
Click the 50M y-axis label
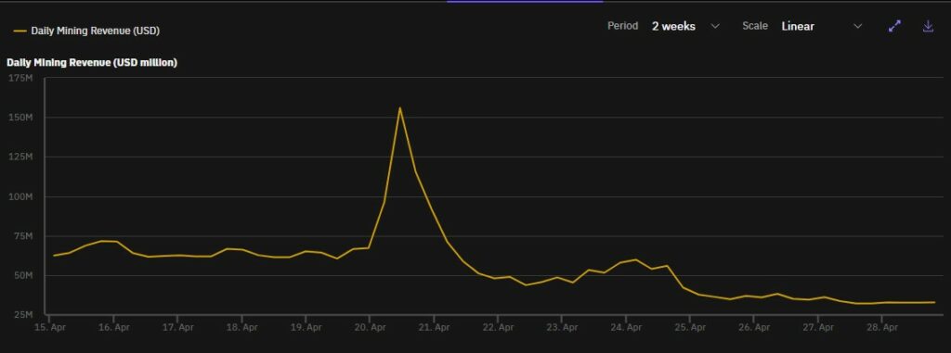(x=22, y=275)
